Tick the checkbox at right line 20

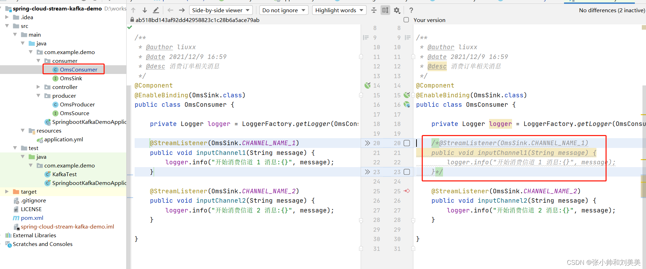(407, 143)
